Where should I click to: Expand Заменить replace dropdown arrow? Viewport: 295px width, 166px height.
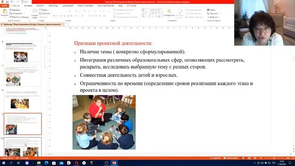220,13
